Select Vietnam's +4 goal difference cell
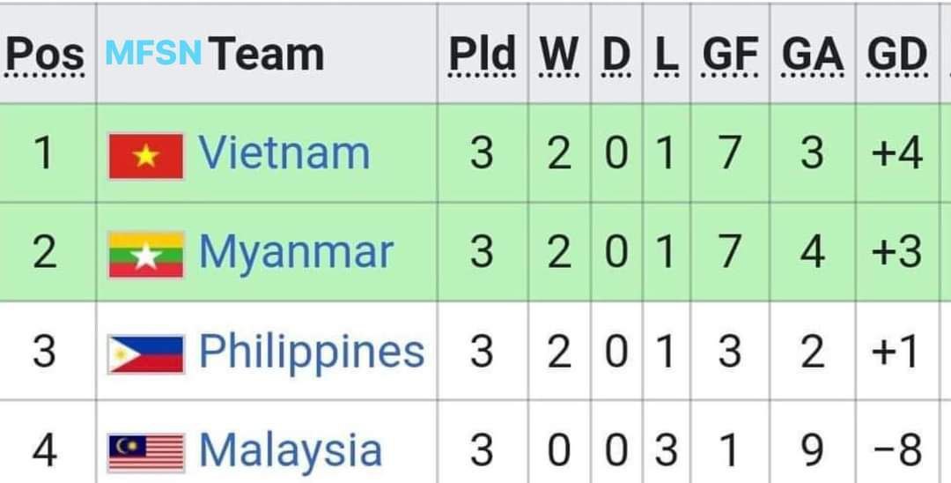951x483 pixels. [897, 152]
